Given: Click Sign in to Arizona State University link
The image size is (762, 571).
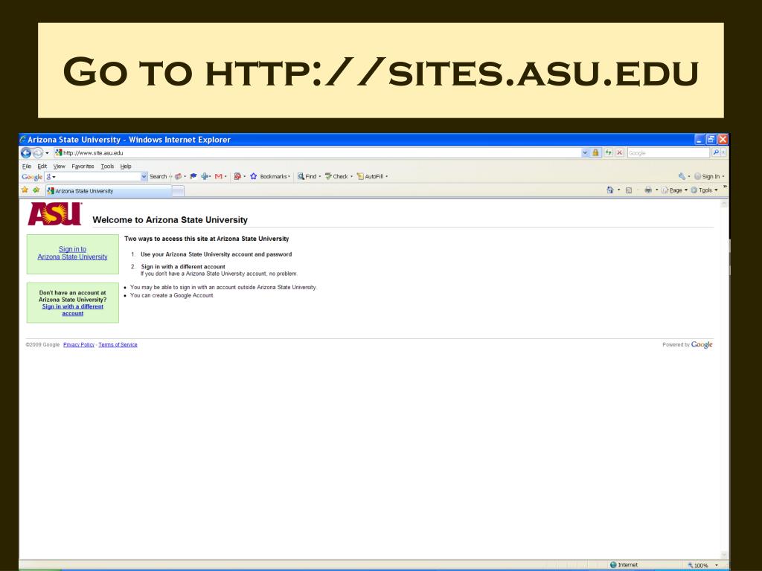Looking at the screenshot, I should coord(72,253).
